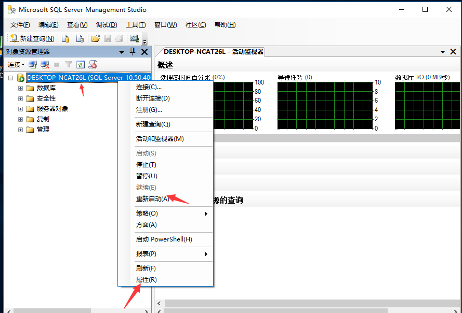The image size is (462, 313).
Task: Expand the 服务器对象 folder
Action: point(20,109)
